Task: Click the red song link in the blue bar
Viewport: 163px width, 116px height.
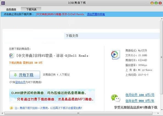Action: [x=60, y=14]
